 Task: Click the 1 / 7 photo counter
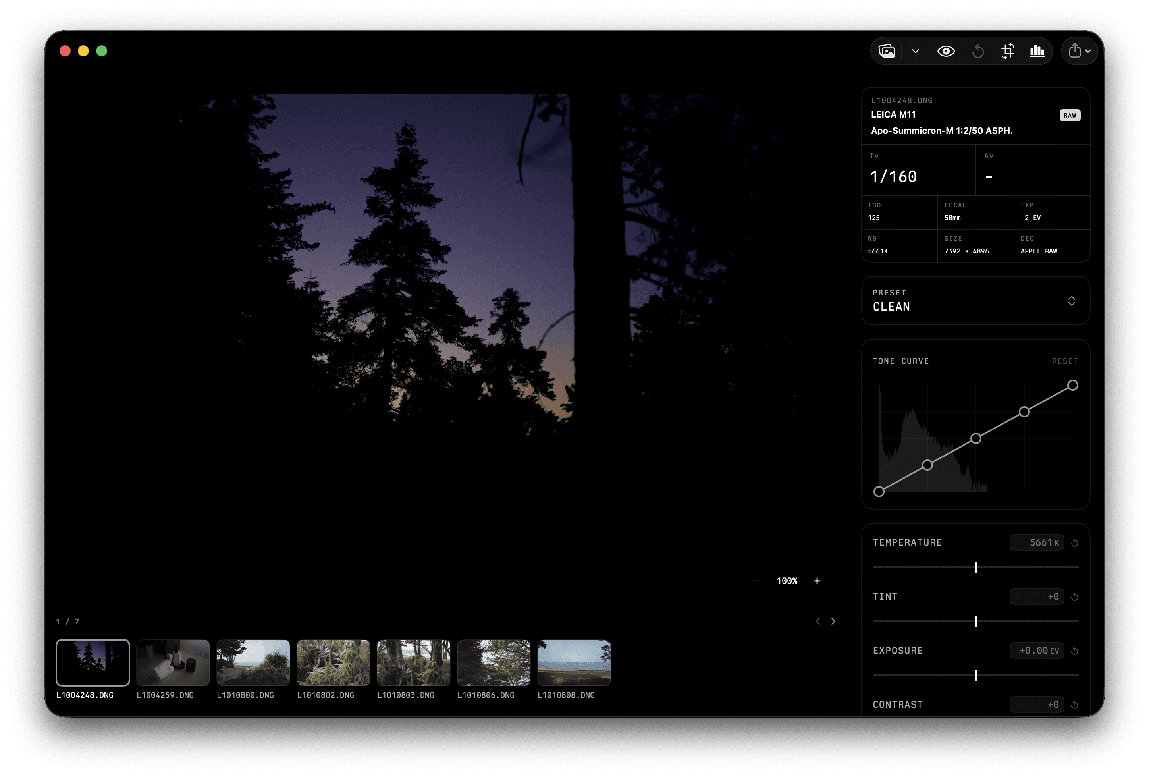[x=68, y=621]
